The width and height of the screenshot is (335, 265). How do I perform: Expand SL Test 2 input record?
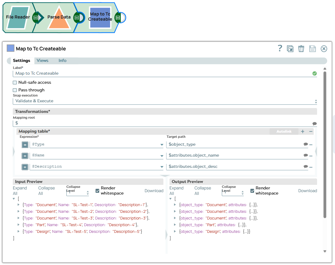(x=18, y=212)
